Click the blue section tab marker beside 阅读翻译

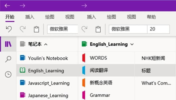tap(84, 70)
